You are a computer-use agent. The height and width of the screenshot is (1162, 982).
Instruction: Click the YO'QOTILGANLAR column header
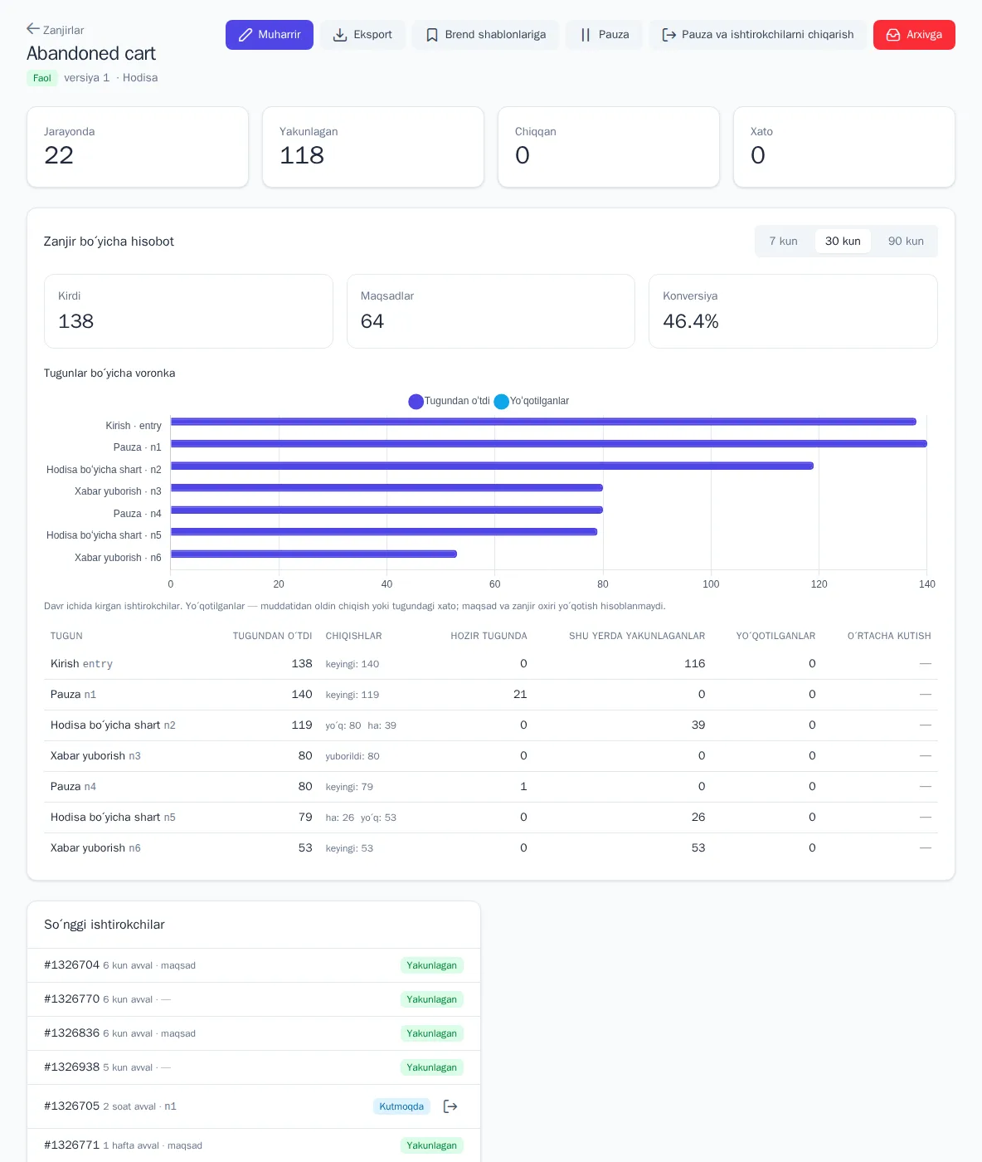coord(775,636)
